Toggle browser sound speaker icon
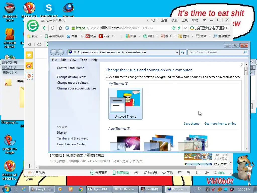The height and width of the screenshot is (193, 257). tap(207, 173)
